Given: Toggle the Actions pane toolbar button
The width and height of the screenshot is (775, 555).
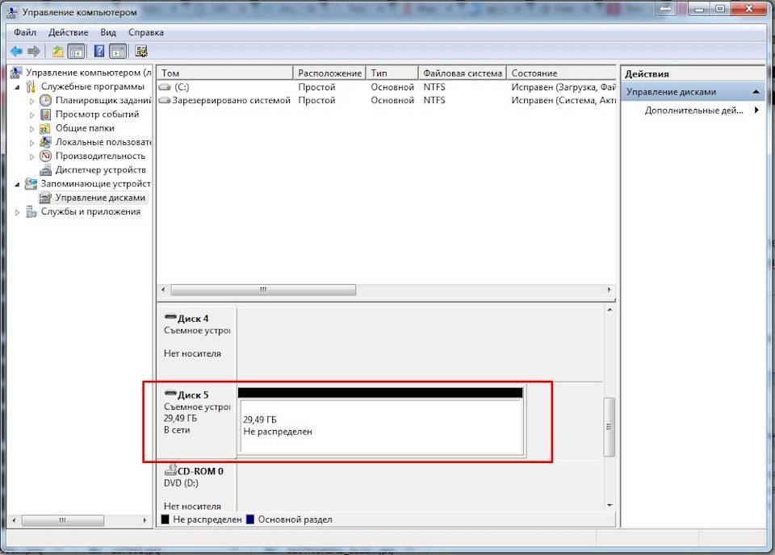Looking at the screenshot, I should coord(118,52).
